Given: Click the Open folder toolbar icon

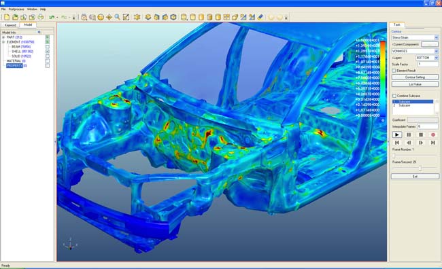Looking at the screenshot, I should coord(15,18).
